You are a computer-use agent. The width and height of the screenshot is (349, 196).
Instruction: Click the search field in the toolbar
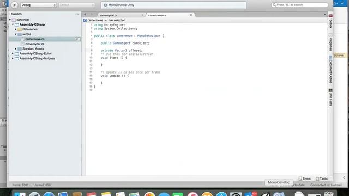click(299, 5)
